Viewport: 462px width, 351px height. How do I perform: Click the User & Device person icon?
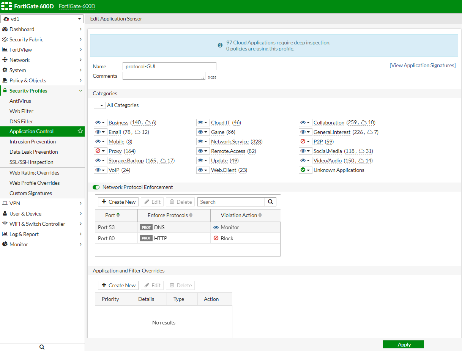tap(5, 214)
